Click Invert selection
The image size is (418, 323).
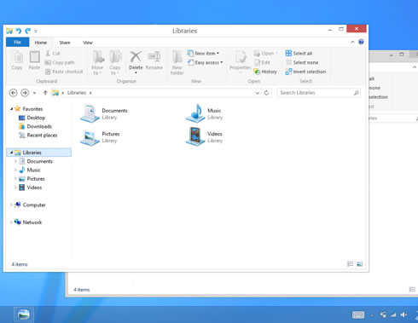click(305, 72)
